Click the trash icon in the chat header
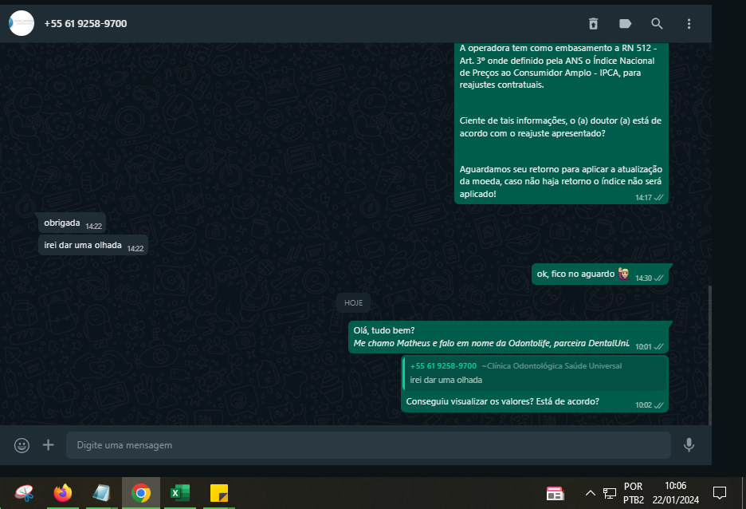 click(x=593, y=23)
